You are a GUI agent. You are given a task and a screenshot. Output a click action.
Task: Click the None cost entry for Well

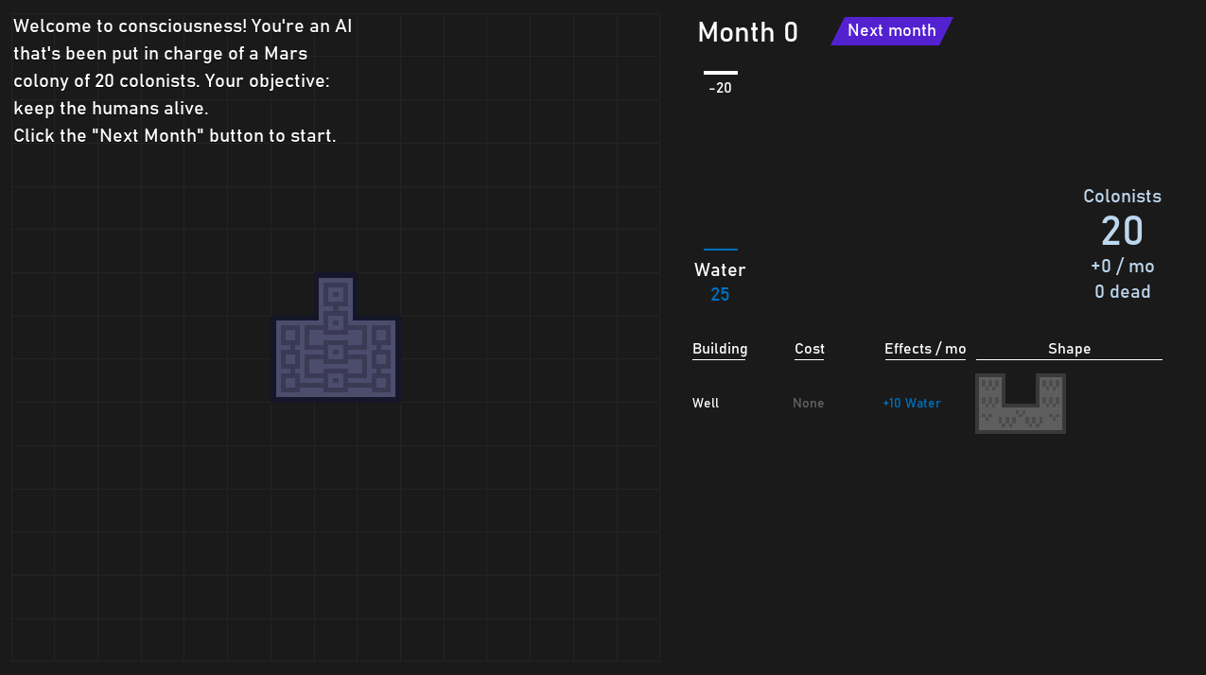809,403
